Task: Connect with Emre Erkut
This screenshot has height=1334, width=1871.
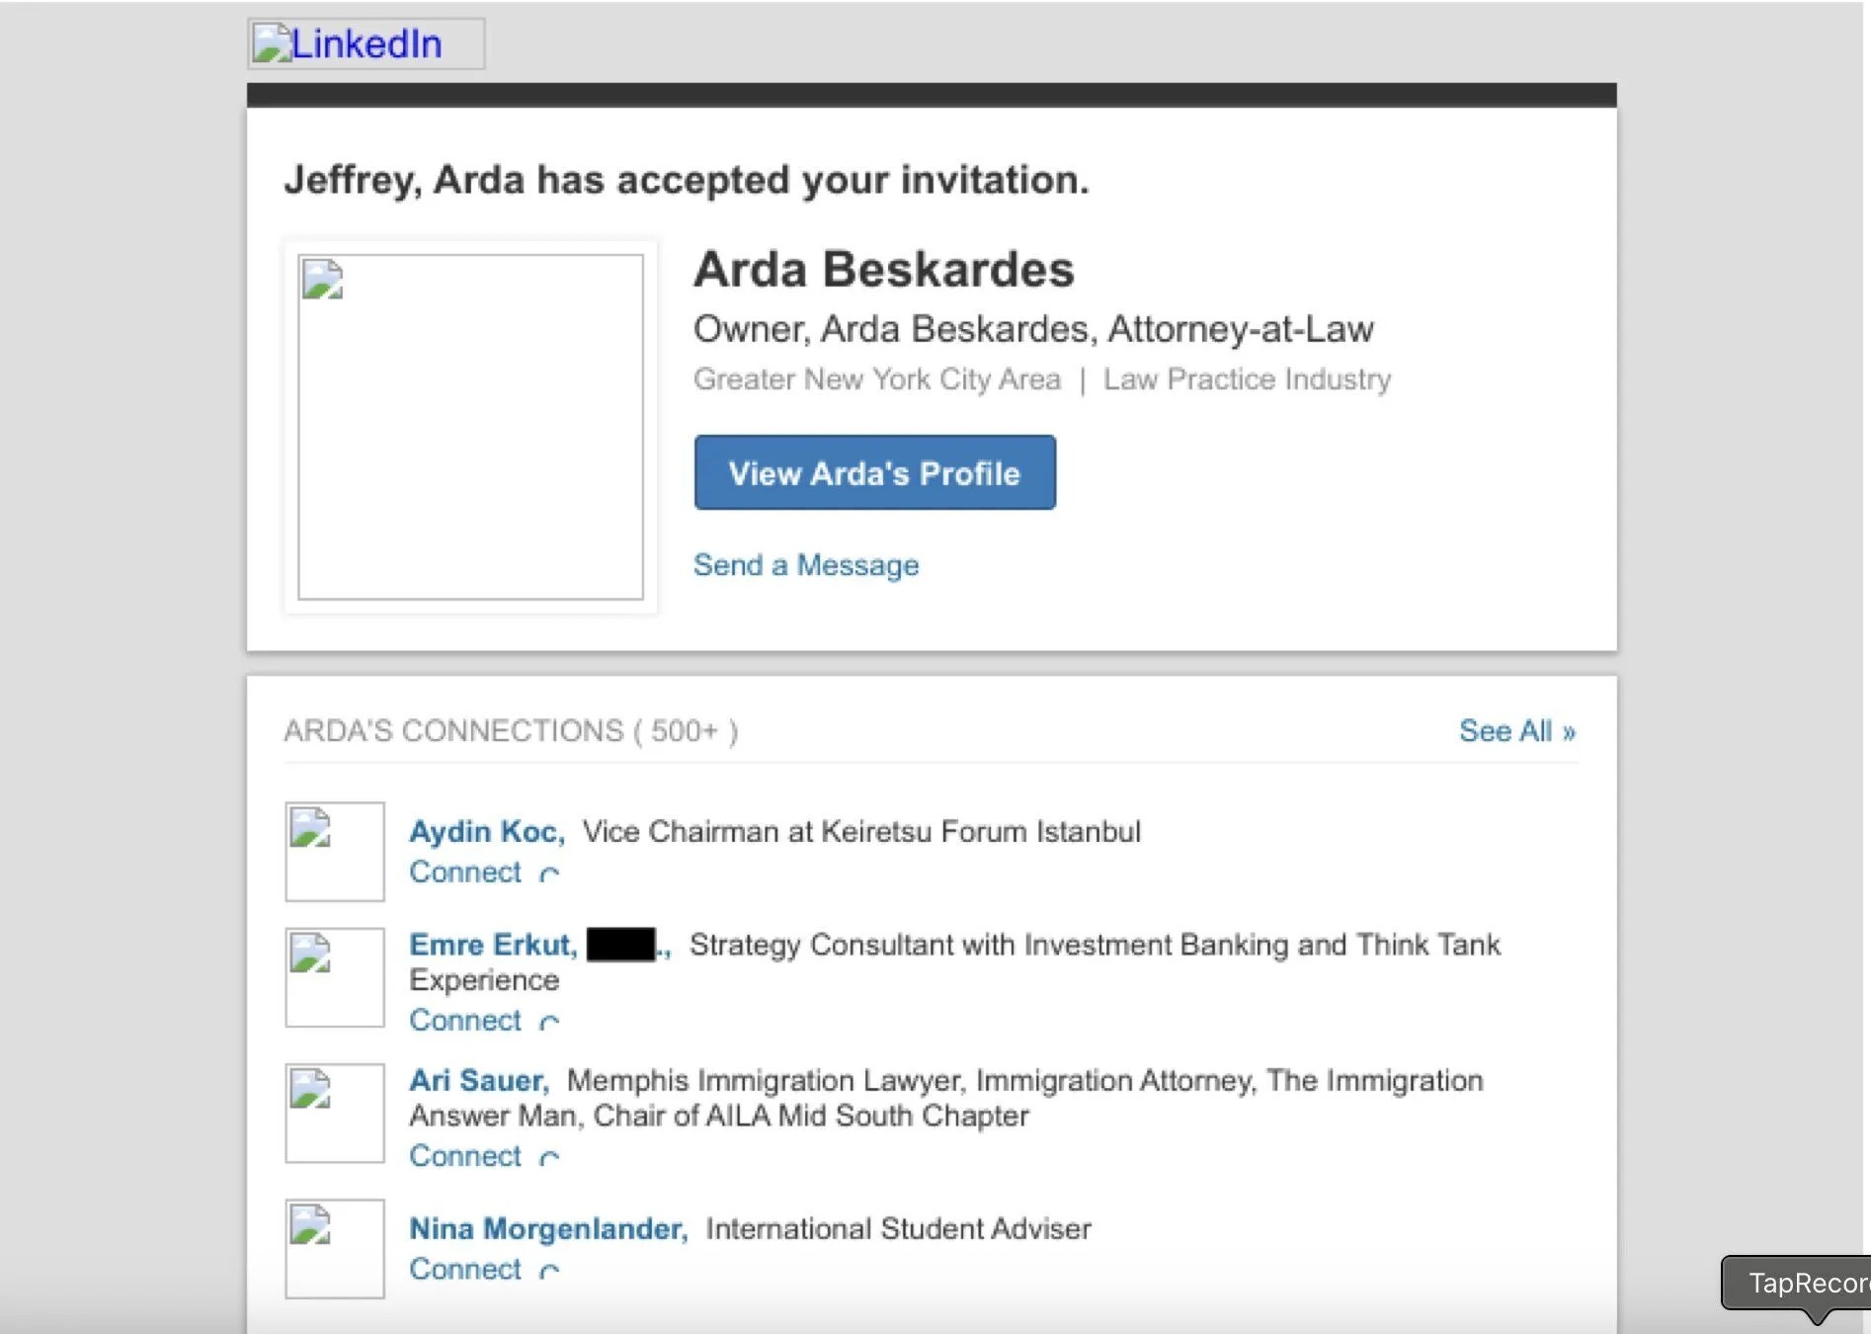Action: pos(465,1021)
